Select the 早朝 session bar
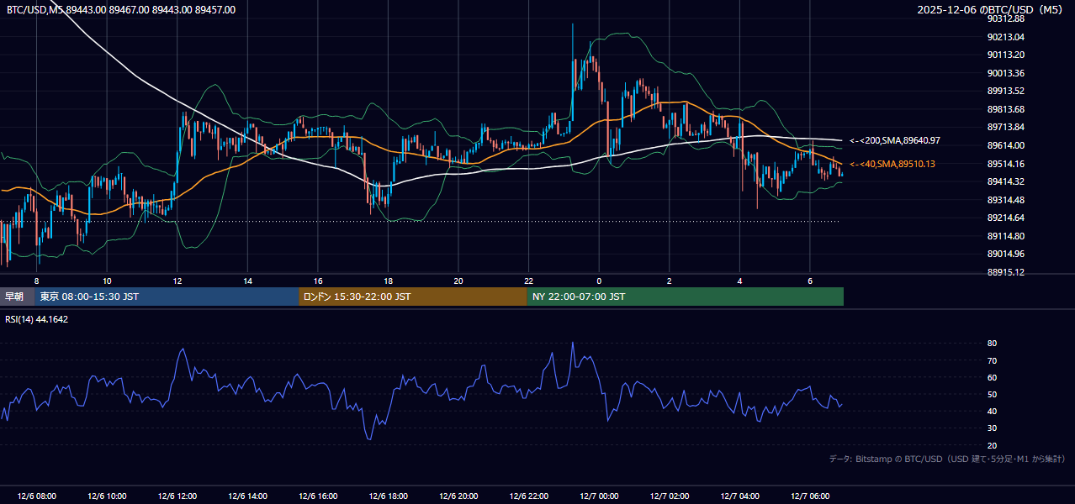The height and width of the screenshot is (504, 1075). (18, 297)
